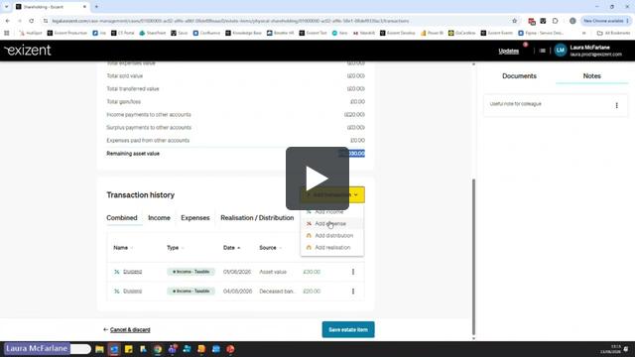Switch to the Documents tab

[x=519, y=76]
